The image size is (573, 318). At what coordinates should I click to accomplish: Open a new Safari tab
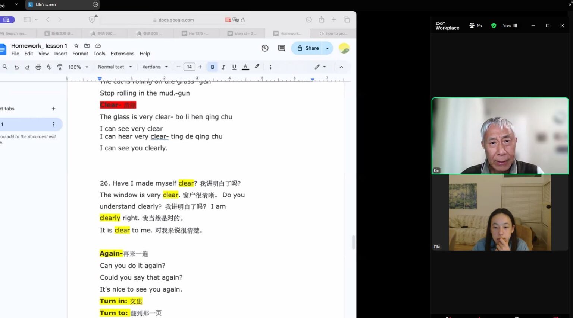pyautogui.click(x=334, y=20)
